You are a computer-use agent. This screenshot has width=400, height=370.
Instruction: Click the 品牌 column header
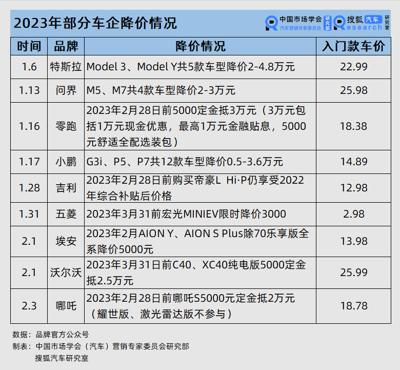point(66,46)
